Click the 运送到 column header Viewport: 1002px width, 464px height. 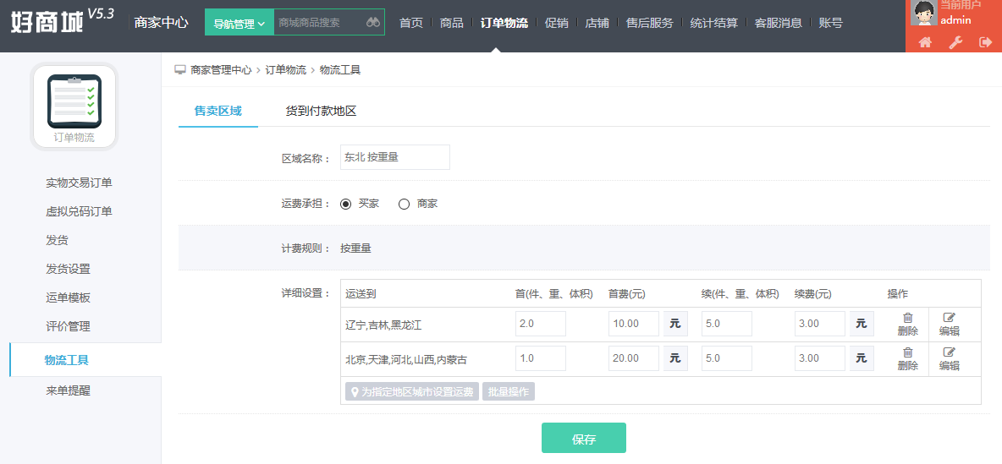click(361, 294)
